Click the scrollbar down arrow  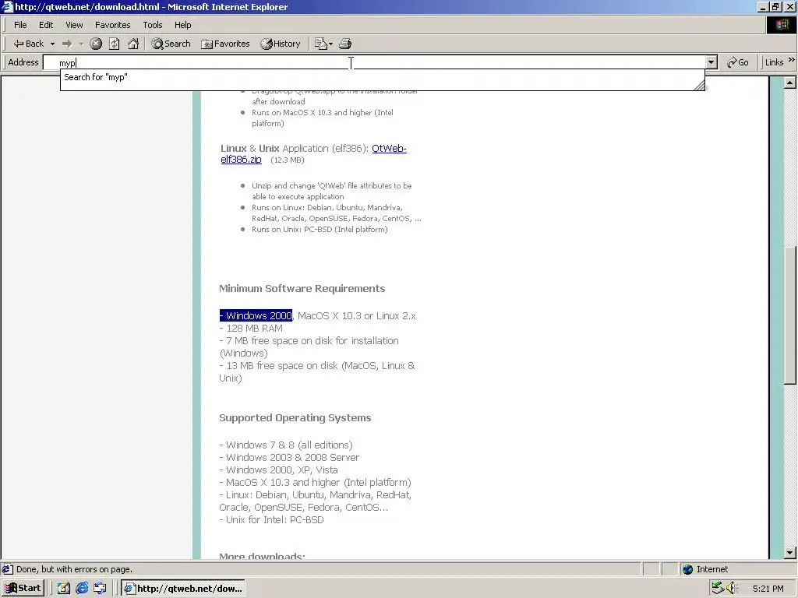pos(790,552)
